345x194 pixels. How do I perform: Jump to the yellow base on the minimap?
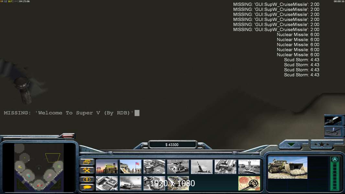click(x=20, y=167)
